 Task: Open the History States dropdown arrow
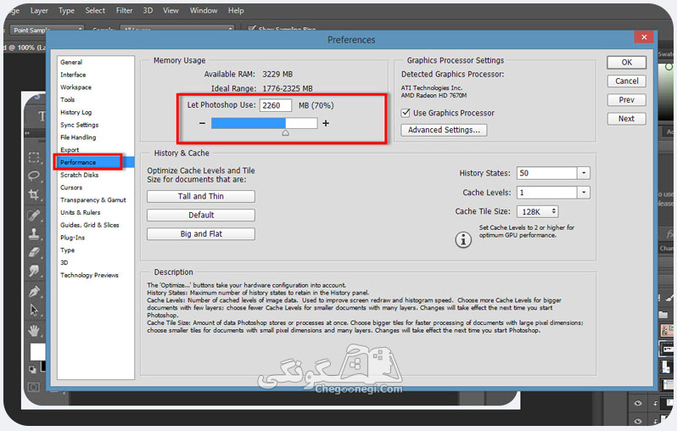click(584, 173)
